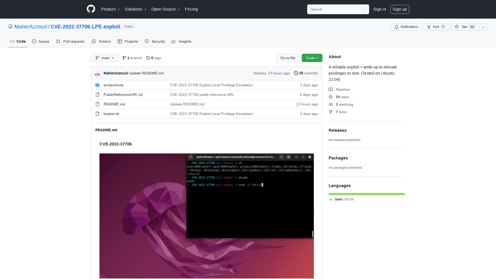Star the repository using the star icon

[457, 27]
